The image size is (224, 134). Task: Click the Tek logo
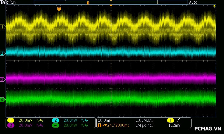[4, 2]
